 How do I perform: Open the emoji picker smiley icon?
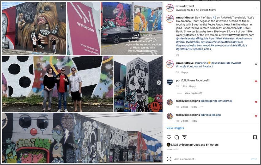point(169,159)
